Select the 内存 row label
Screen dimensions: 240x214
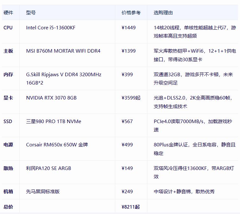8,75
